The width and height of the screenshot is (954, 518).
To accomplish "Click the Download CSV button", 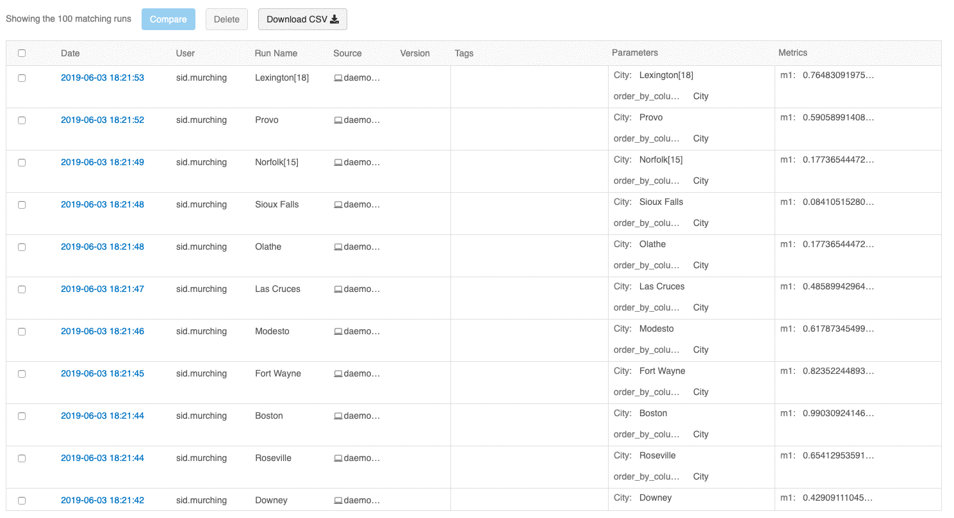I will [302, 19].
